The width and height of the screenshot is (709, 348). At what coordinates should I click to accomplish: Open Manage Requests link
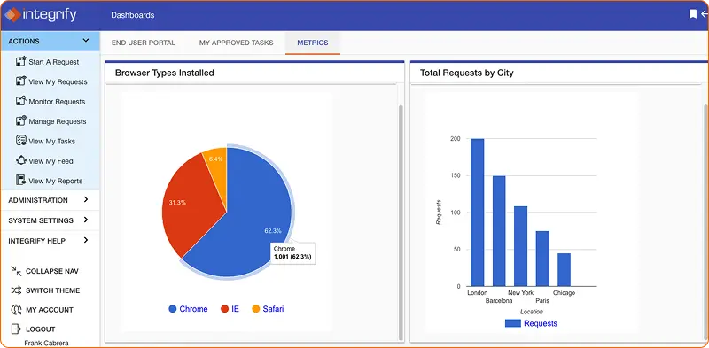click(x=58, y=121)
